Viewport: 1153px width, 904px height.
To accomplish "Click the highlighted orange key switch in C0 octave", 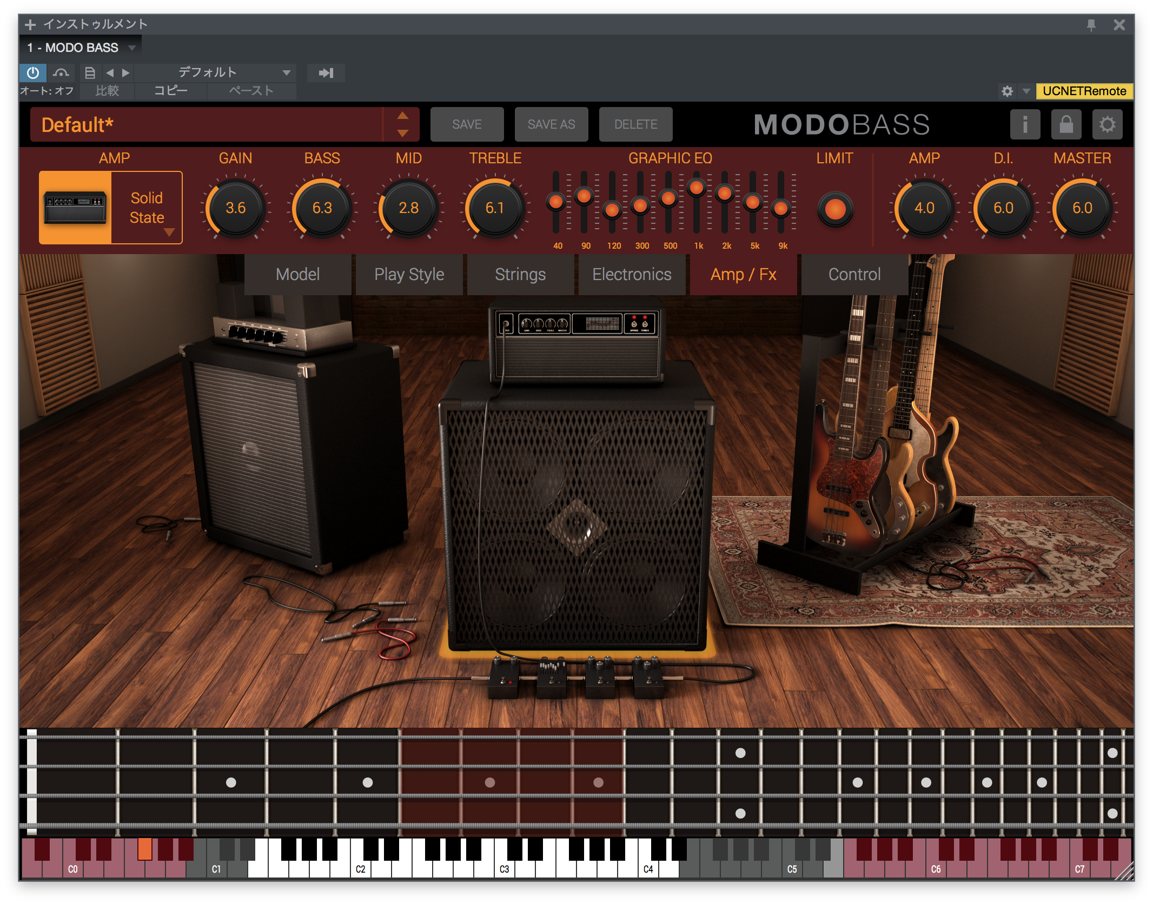I will [x=144, y=849].
